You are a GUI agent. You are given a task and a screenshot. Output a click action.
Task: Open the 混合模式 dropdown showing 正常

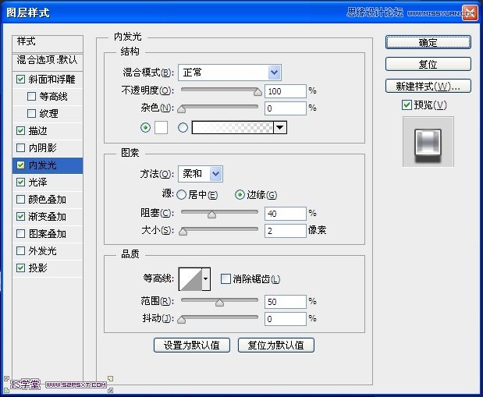(229, 73)
